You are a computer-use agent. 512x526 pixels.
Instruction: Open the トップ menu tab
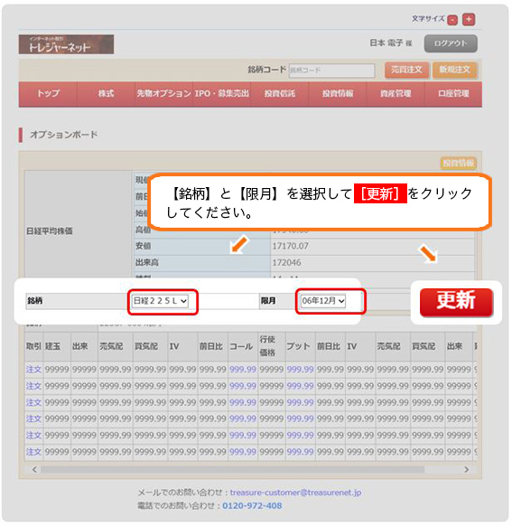[x=48, y=94]
